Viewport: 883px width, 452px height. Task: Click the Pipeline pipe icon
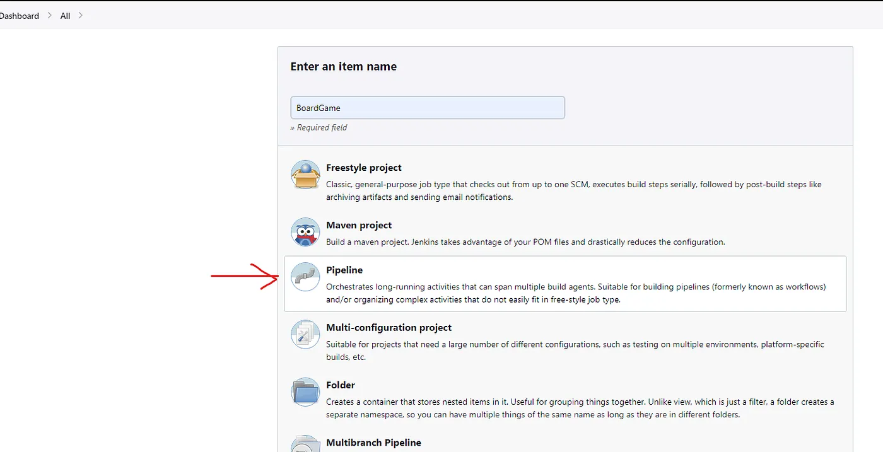click(305, 277)
